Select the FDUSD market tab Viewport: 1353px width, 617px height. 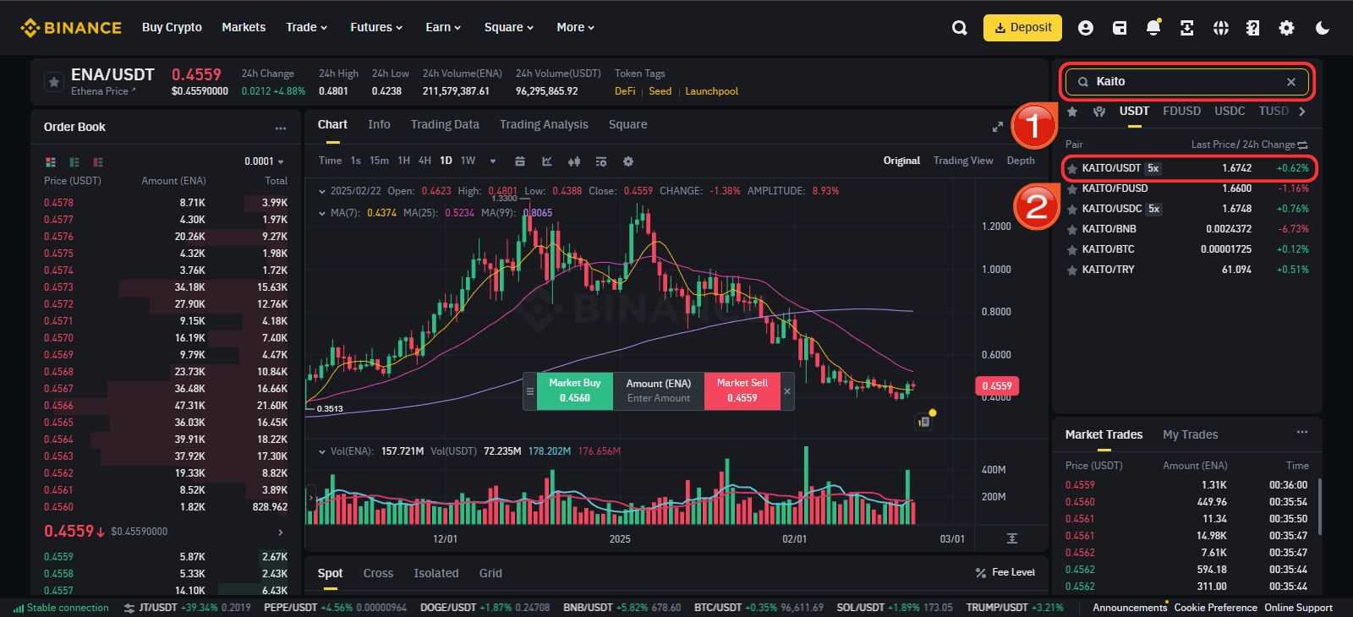pyautogui.click(x=1181, y=112)
